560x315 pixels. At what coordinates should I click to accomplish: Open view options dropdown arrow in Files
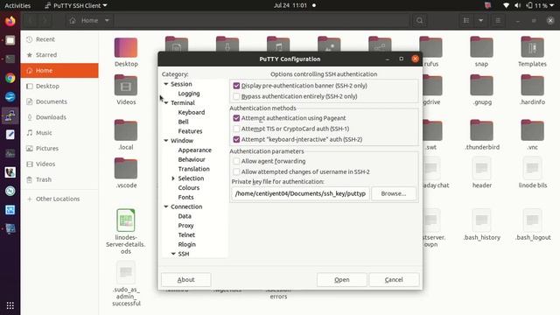(480, 21)
